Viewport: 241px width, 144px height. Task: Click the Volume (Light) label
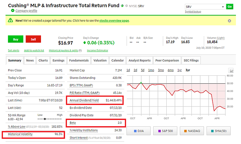click(216, 38)
